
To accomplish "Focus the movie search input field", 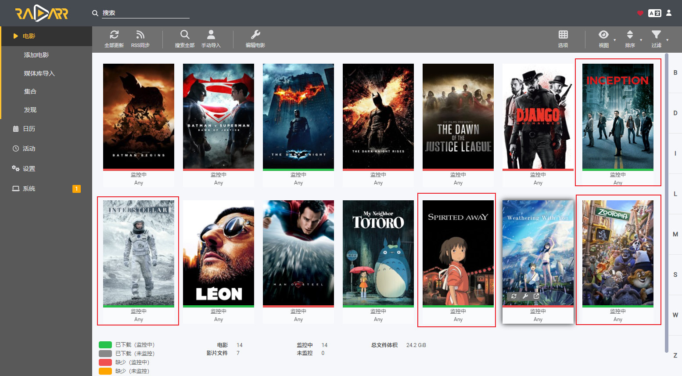I will tap(146, 13).
